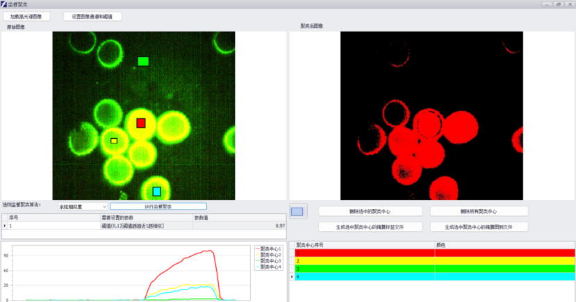The height and width of the screenshot is (302, 576).
Task: Click the 设置图像通道和阈值 button
Action: [92, 16]
